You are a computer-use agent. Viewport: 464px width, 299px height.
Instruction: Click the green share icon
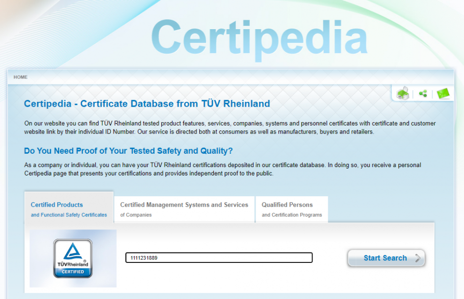pyautogui.click(x=423, y=93)
